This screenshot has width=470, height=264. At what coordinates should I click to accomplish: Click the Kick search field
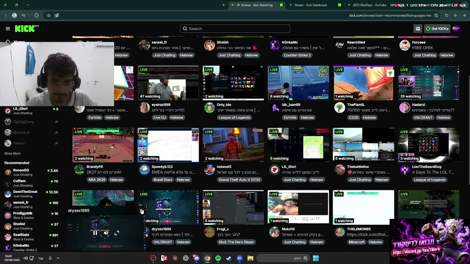235,29
